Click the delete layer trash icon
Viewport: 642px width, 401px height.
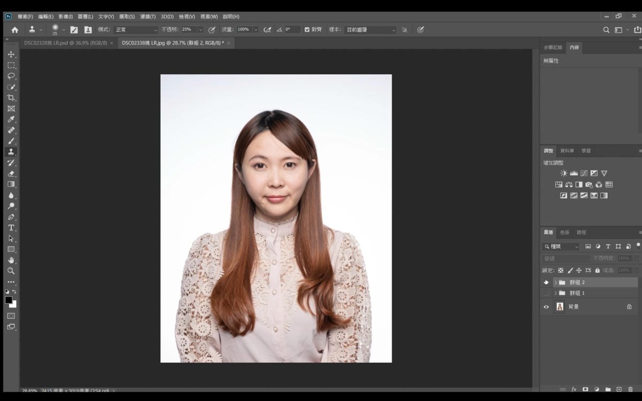(x=630, y=390)
